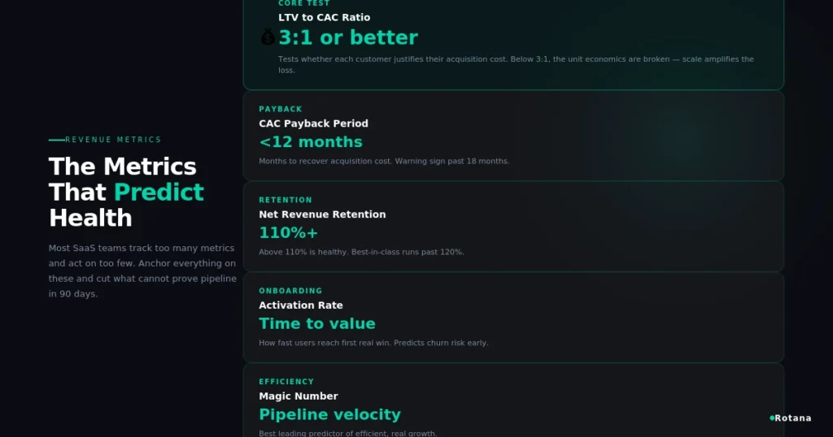Click the money bag icon
The image size is (833, 437).
[x=268, y=37]
